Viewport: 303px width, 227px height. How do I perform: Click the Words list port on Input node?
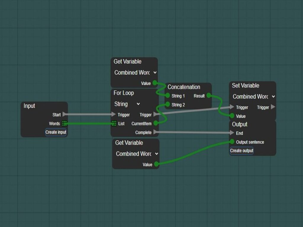(x=64, y=123)
